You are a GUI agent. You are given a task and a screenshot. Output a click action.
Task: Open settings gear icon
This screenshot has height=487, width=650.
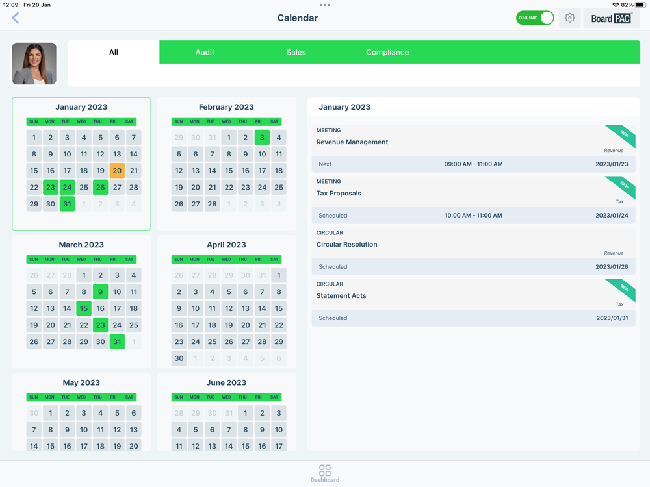click(x=569, y=18)
